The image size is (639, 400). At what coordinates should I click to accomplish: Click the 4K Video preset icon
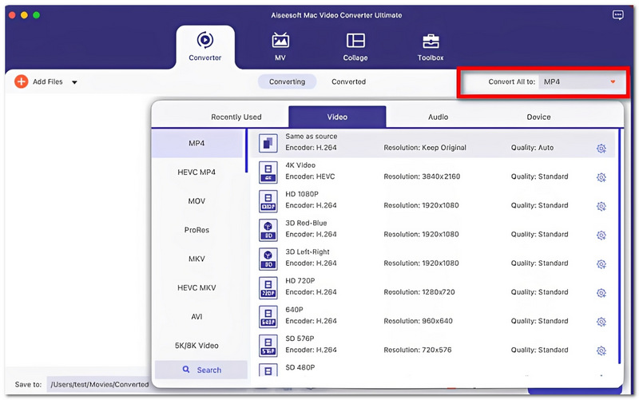268,172
